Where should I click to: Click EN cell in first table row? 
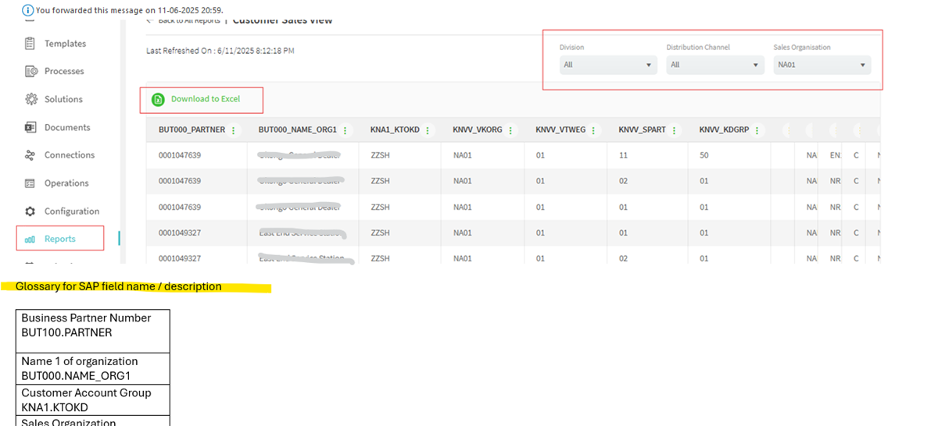point(836,155)
